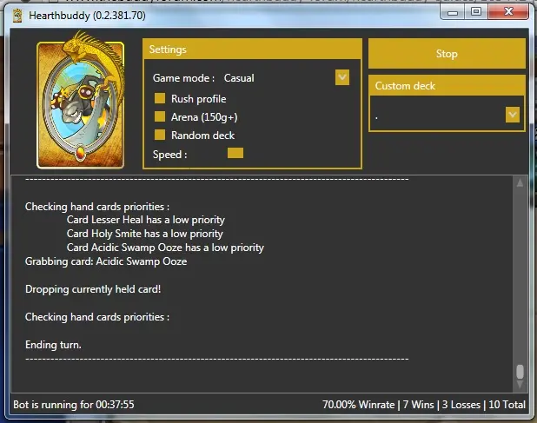Minimize the Hearthbuddy window

click(452, 13)
